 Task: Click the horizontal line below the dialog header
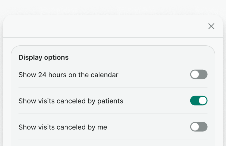(x=113, y=37)
